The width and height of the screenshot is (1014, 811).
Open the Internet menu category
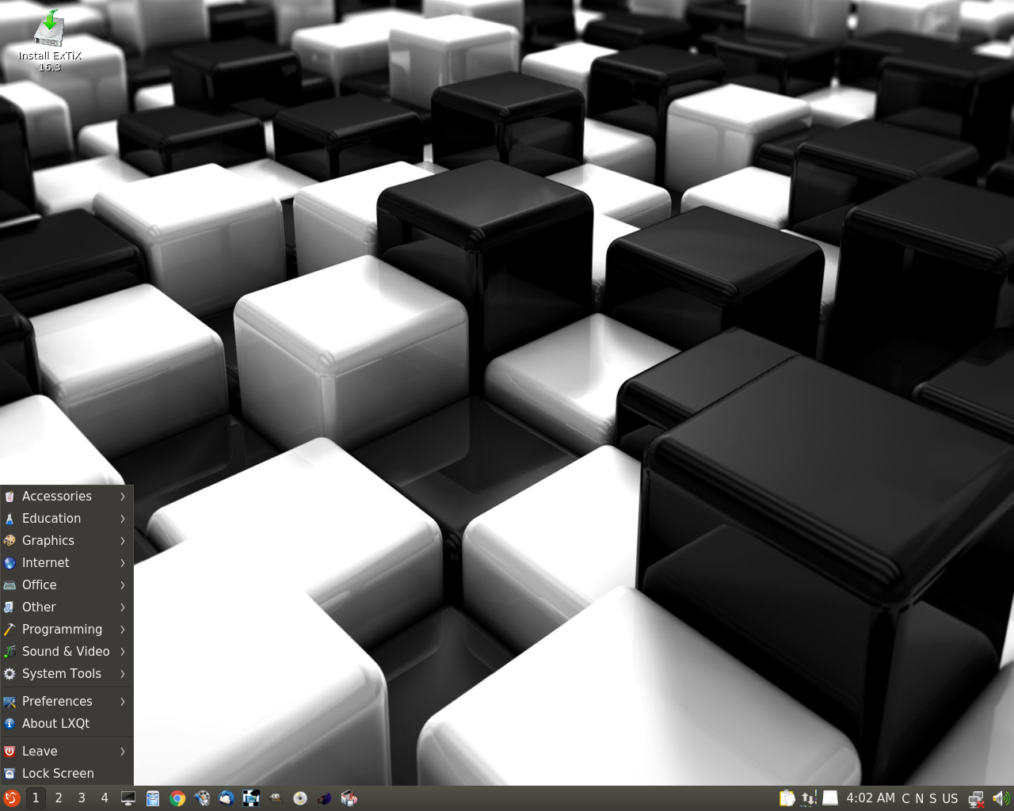(67, 563)
